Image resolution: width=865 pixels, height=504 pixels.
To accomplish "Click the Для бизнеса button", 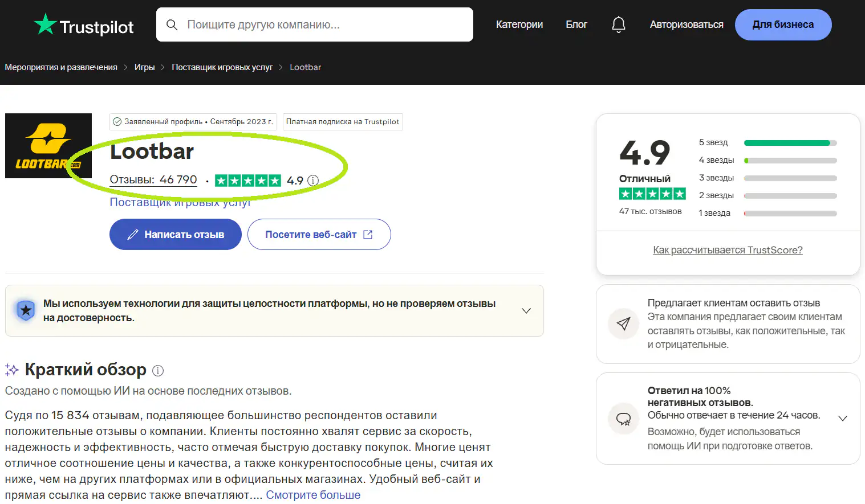I will coord(783,24).
